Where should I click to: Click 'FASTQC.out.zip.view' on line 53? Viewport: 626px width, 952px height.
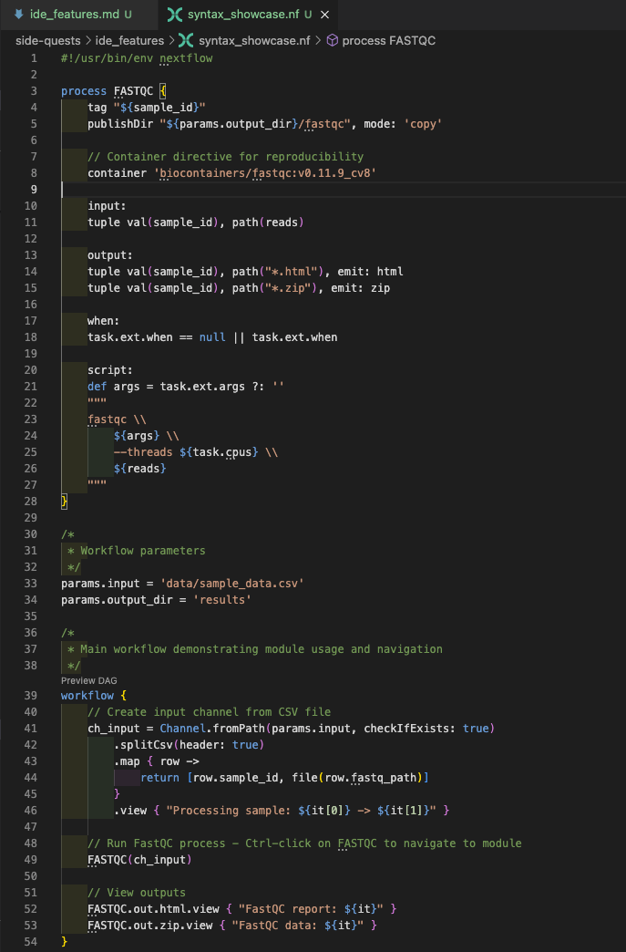pos(149,926)
